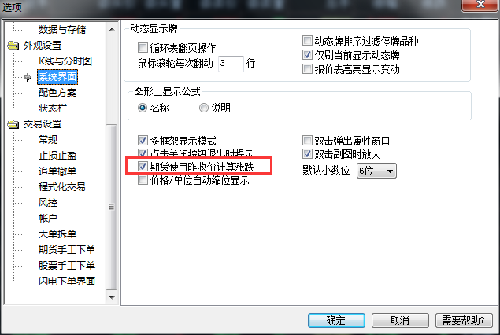The width and height of the screenshot is (500, 335).
Task: Click the tree scroll-down arrow
Action: (x=112, y=298)
